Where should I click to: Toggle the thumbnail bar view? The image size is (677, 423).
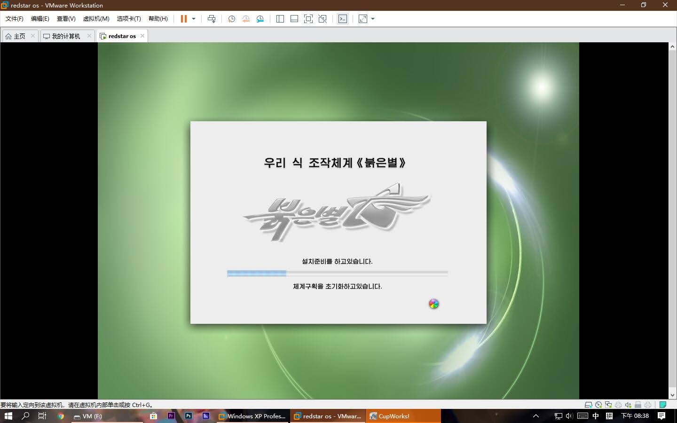tap(294, 19)
